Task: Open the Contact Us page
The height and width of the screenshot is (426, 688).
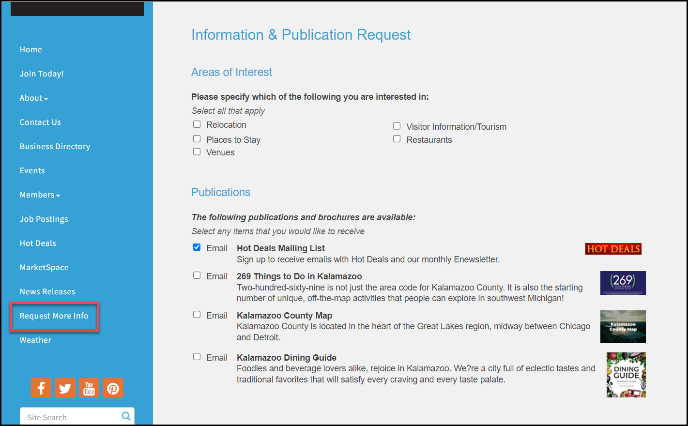Action: pos(40,122)
